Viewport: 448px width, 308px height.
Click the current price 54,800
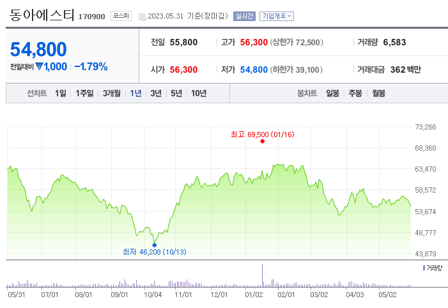38,49
